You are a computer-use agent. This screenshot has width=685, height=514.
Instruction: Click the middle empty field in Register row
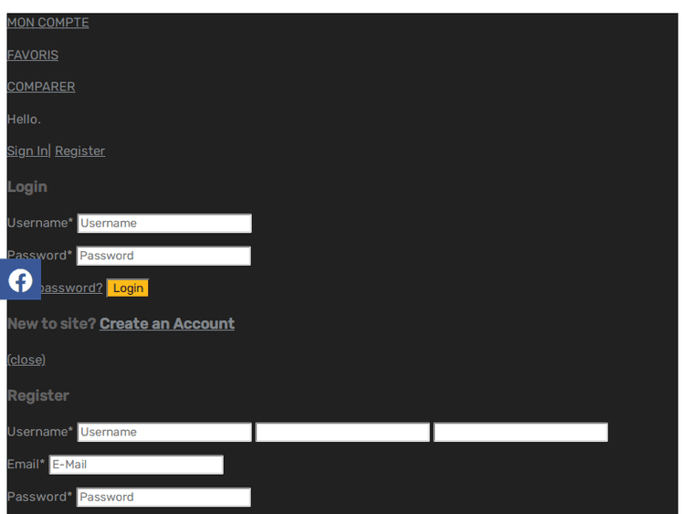(342, 433)
